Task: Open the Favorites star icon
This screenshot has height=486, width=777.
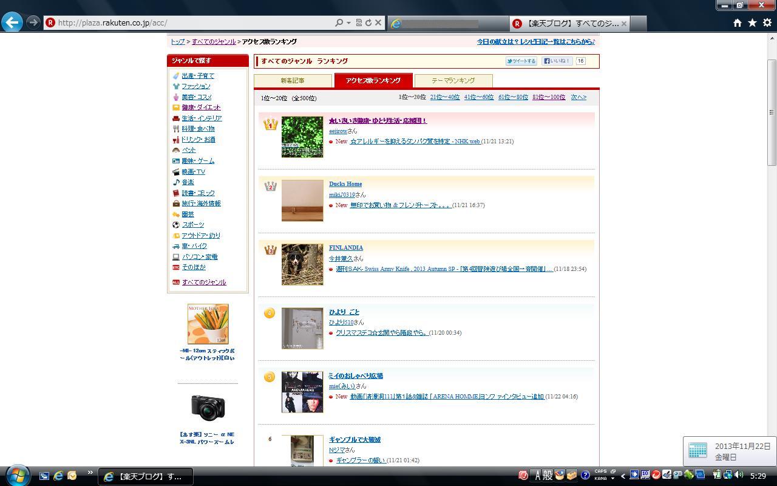Action: 752,22
